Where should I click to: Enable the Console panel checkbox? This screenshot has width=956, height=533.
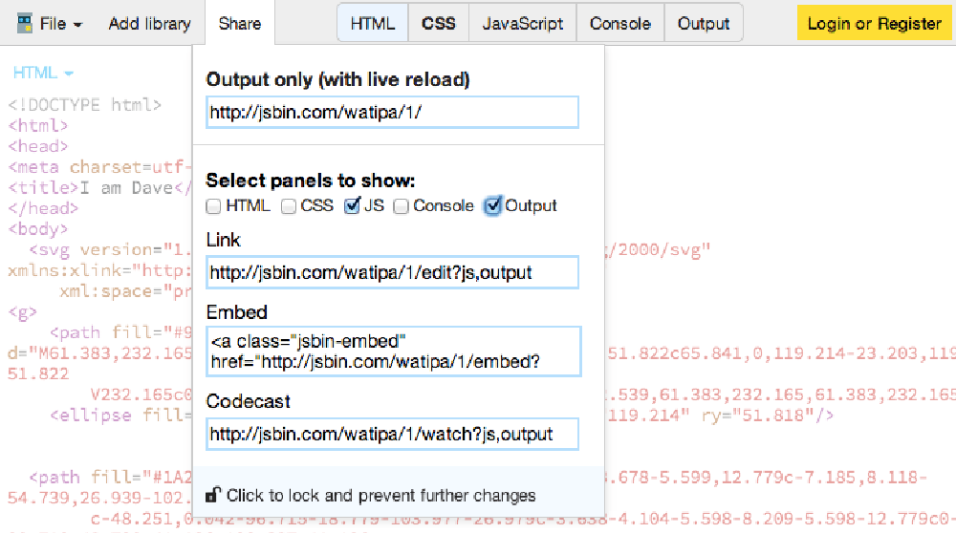tap(402, 205)
